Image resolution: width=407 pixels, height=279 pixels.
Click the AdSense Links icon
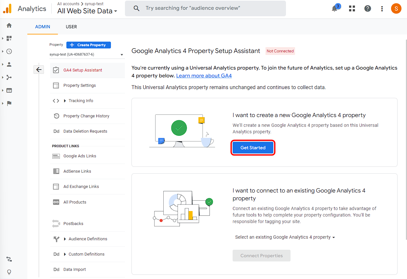[56, 171]
